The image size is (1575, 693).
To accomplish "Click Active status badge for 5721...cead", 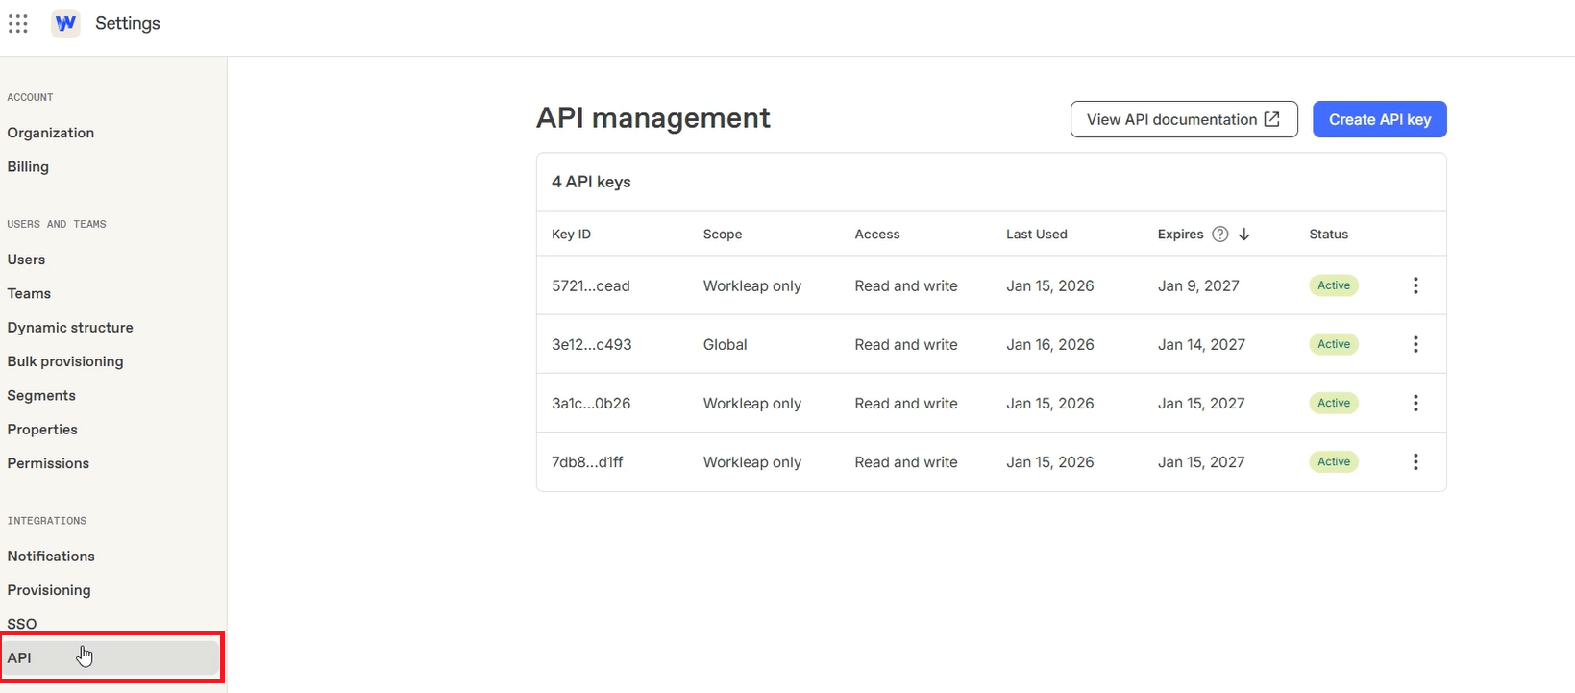I will 1334,285.
